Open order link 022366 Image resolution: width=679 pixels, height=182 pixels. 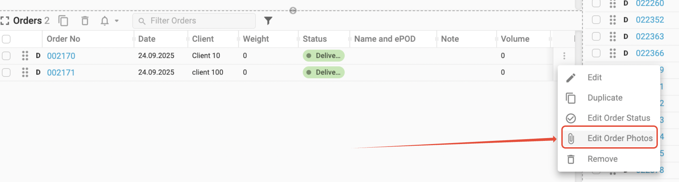pos(650,53)
